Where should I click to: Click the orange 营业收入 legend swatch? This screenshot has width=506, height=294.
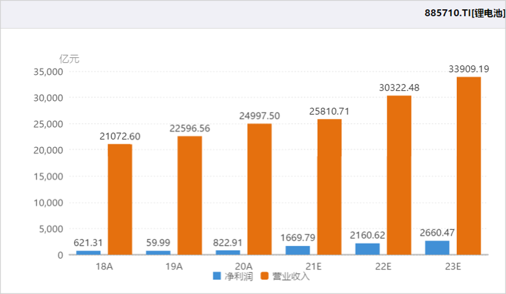click(264, 275)
